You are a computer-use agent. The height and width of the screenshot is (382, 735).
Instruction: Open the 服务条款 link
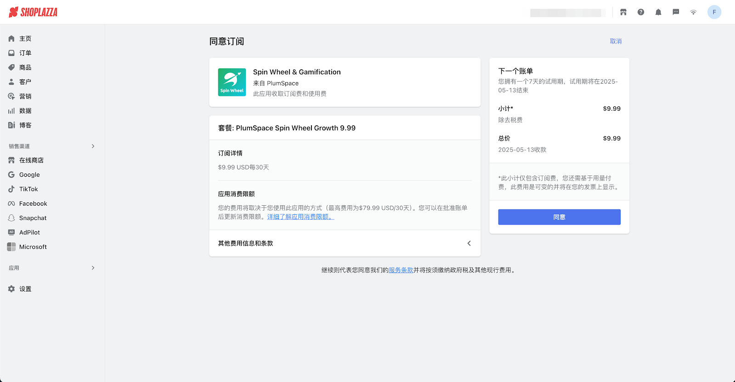[401, 270]
